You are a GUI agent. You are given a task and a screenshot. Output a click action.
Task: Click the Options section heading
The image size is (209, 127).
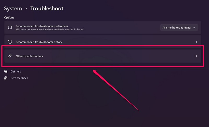(x=9, y=17)
